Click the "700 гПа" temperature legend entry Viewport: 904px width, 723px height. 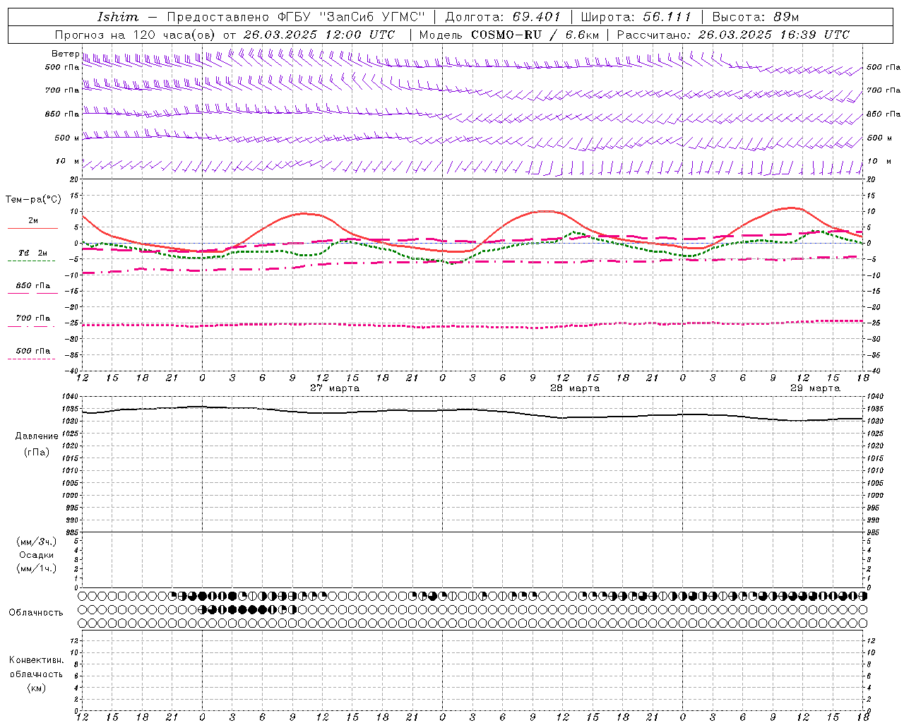pyautogui.click(x=33, y=318)
